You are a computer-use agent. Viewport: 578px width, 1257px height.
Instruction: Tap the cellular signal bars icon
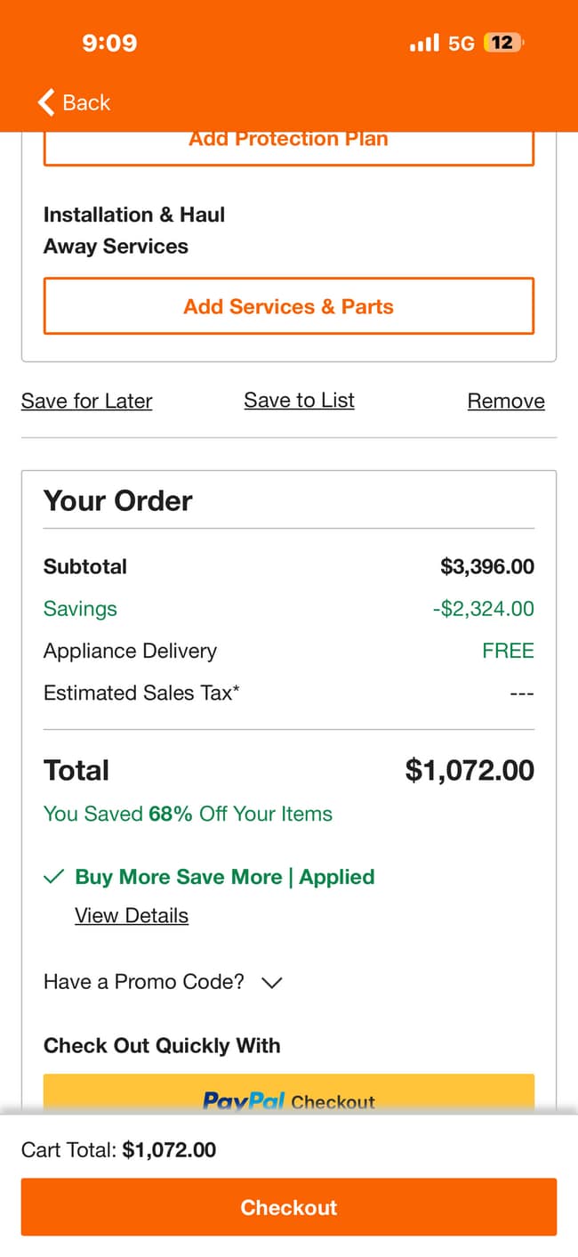coord(424,43)
